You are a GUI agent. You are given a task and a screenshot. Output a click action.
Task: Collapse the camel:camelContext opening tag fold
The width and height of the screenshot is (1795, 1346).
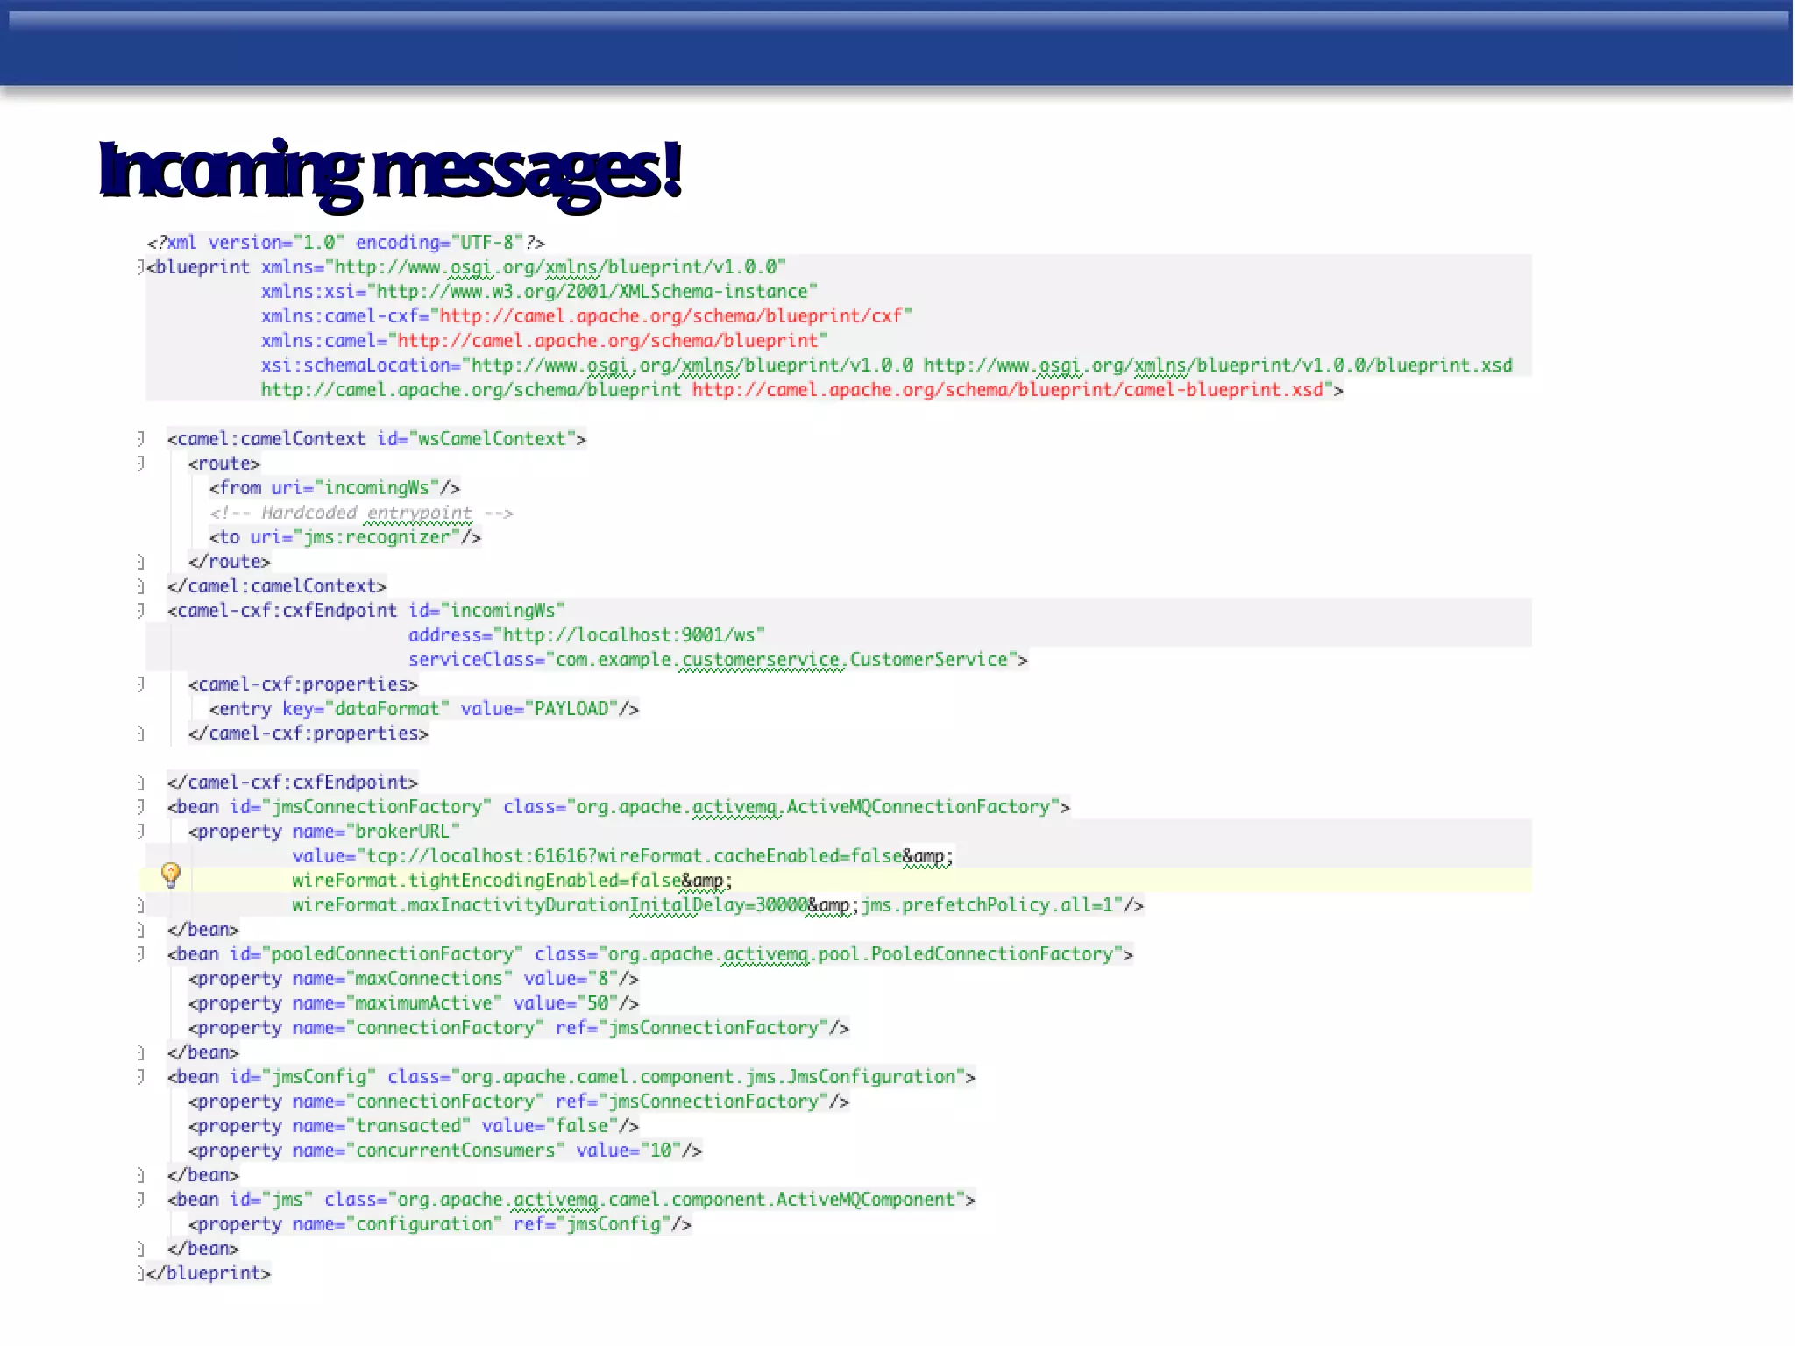point(141,438)
